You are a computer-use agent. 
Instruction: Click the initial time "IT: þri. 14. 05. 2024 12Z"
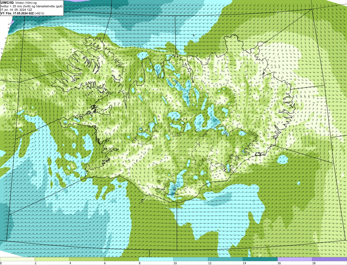(17, 9)
